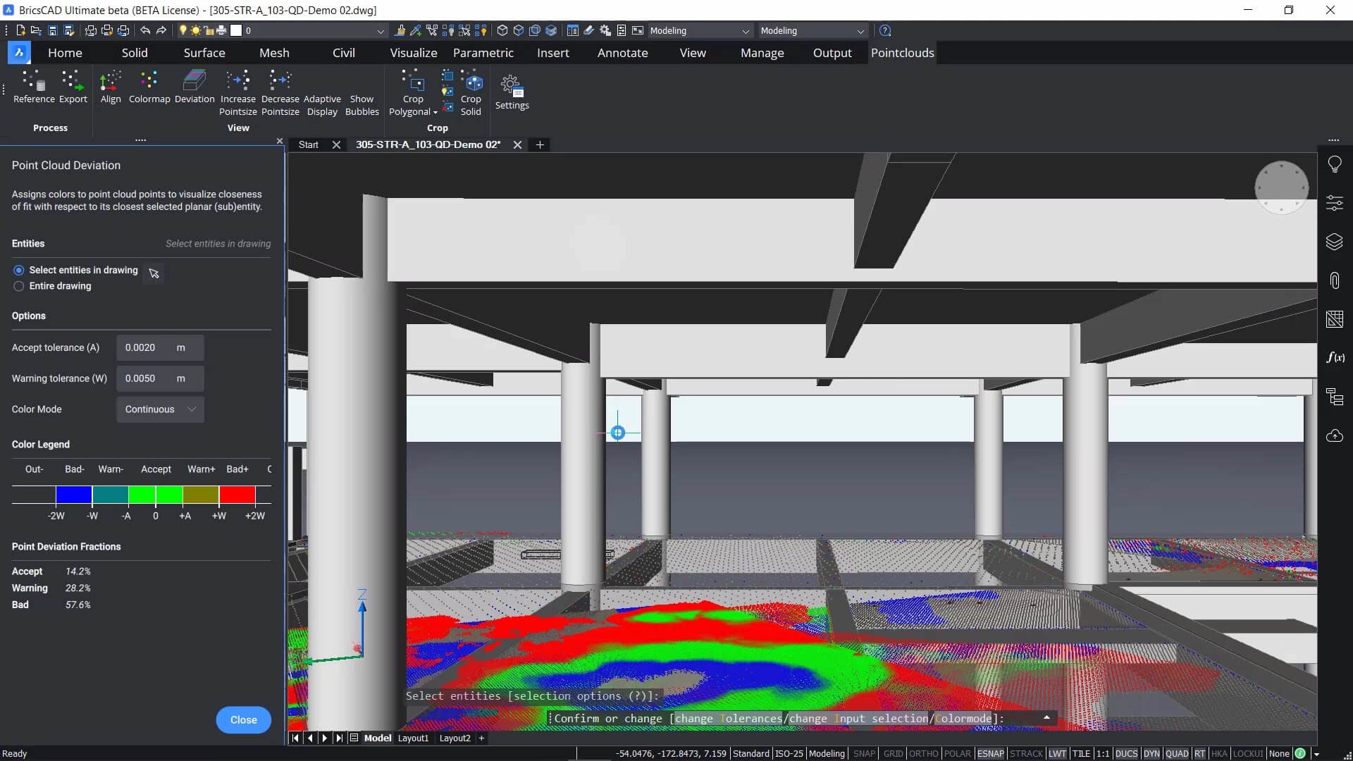Image resolution: width=1353 pixels, height=761 pixels.
Task: Choose Select entities in drawing radio
Action: (x=19, y=270)
